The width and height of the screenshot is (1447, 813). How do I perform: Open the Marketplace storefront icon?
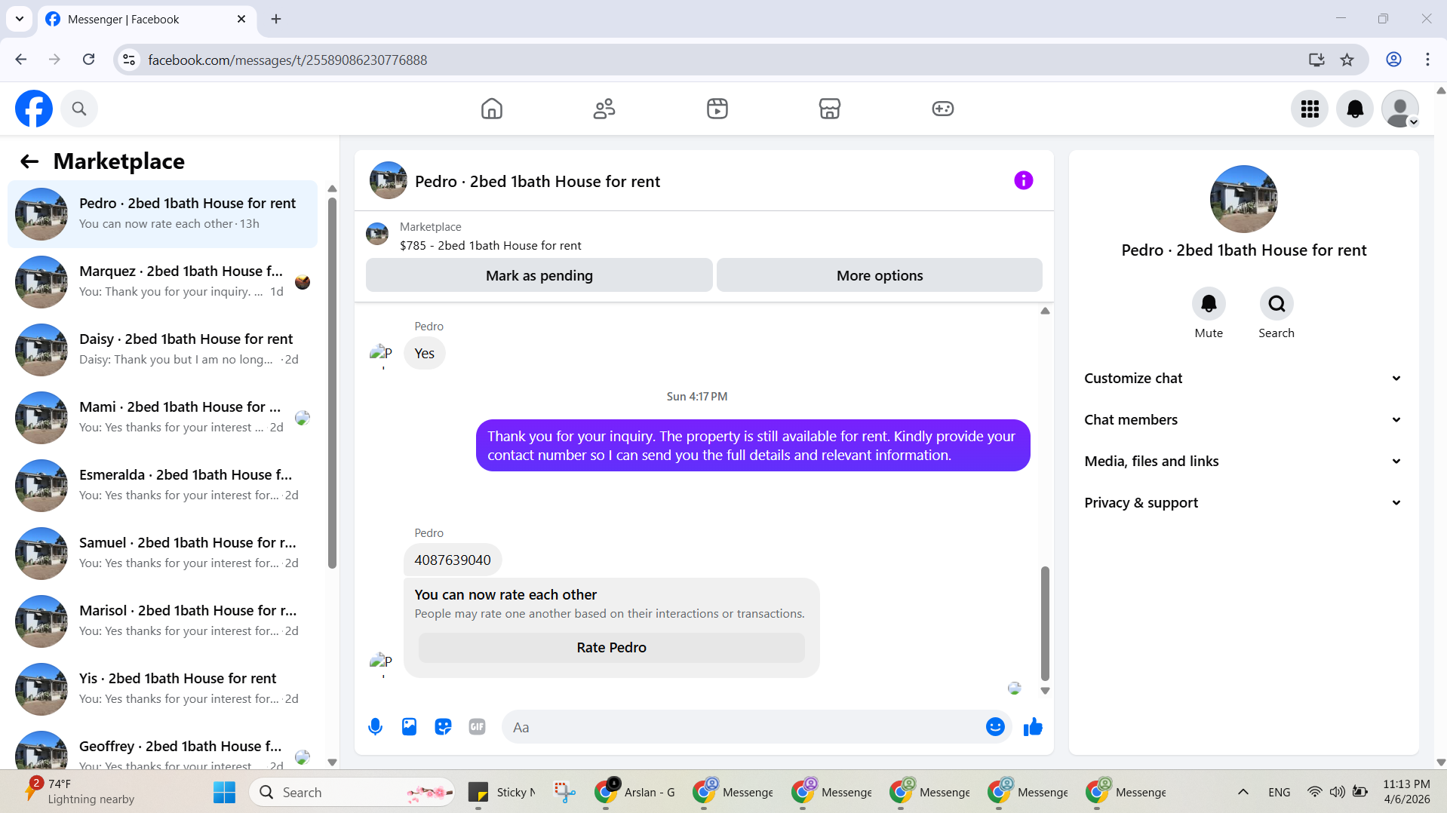830,109
